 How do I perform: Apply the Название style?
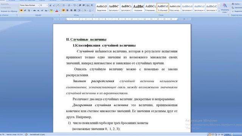[138, 8]
